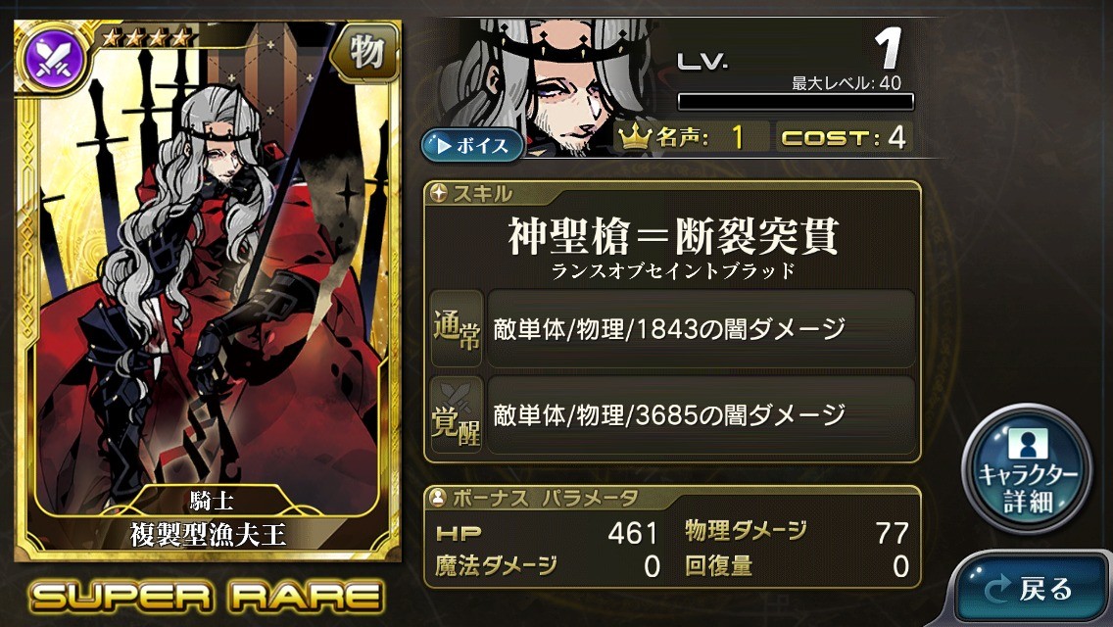Open キャラクター詳細 character details

coord(1027,468)
